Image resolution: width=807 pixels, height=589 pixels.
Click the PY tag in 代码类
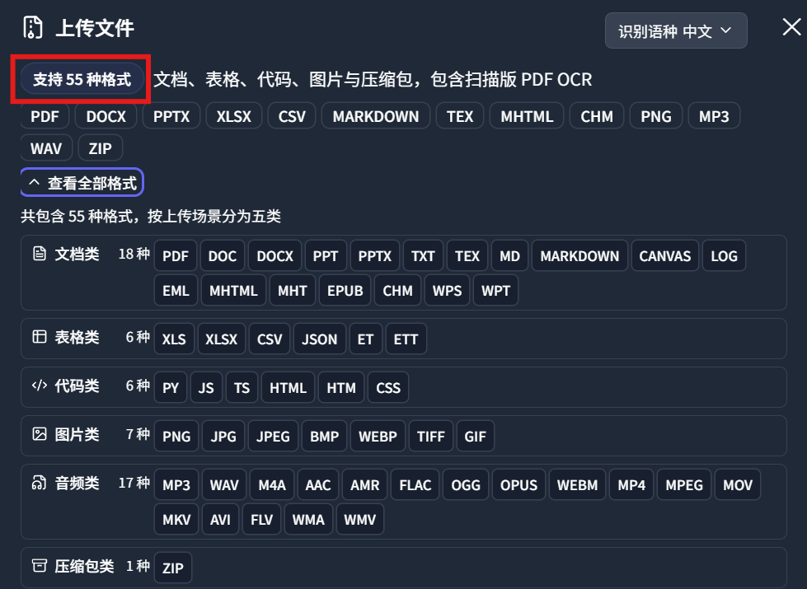171,387
